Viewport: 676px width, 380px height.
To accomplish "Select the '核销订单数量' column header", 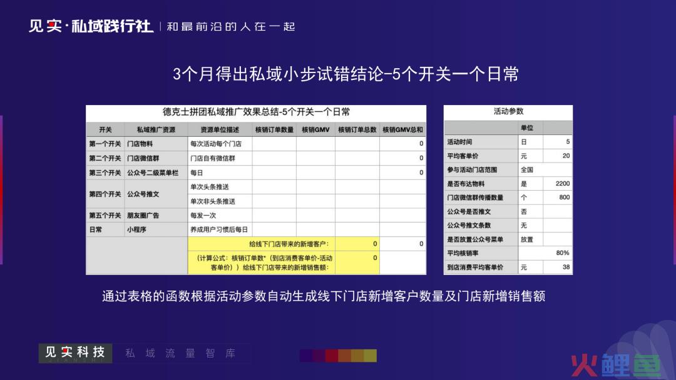I will 274,129.
